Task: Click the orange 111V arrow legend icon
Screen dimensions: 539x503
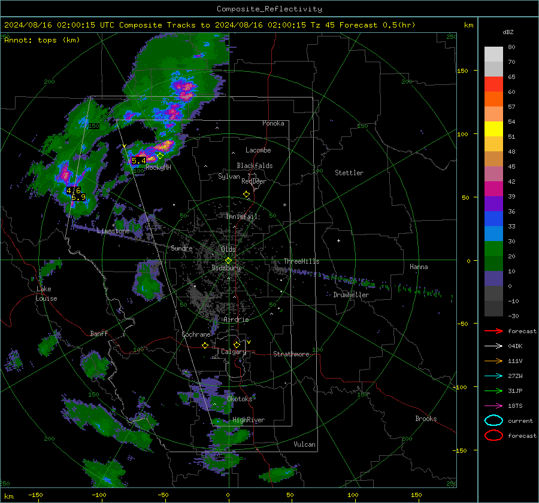Action: click(493, 361)
